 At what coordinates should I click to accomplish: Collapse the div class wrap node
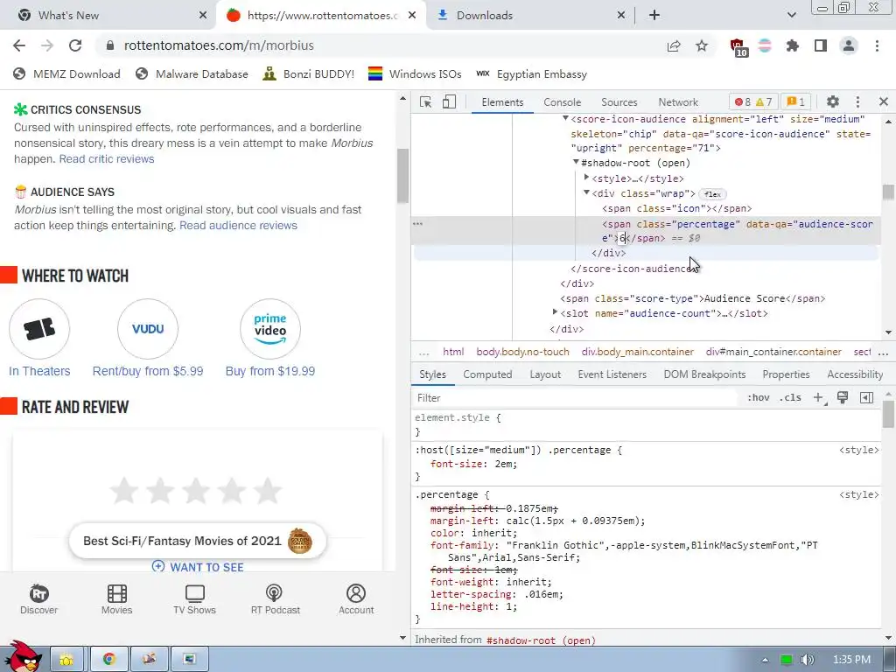pyautogui.click(x=587, y=192)
